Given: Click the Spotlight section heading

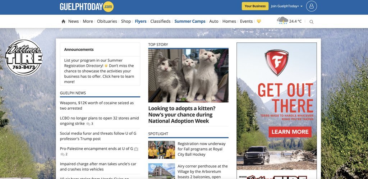Looking at the screenshot, I should [158, 134].
